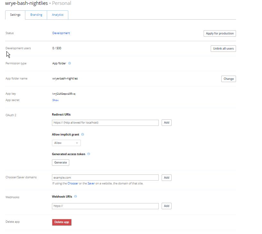
Task: Generate an access token
Action: coord(61,163)
